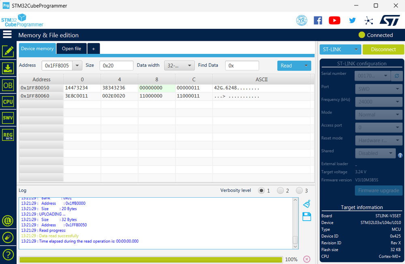Open the REG Beta registers panel
This screenshot has height=264, width=405.
click(x=8, y=135)
